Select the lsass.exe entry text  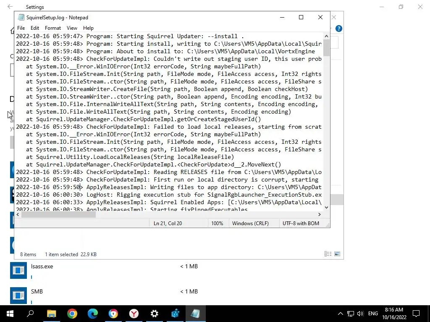[x=42, y=266]
